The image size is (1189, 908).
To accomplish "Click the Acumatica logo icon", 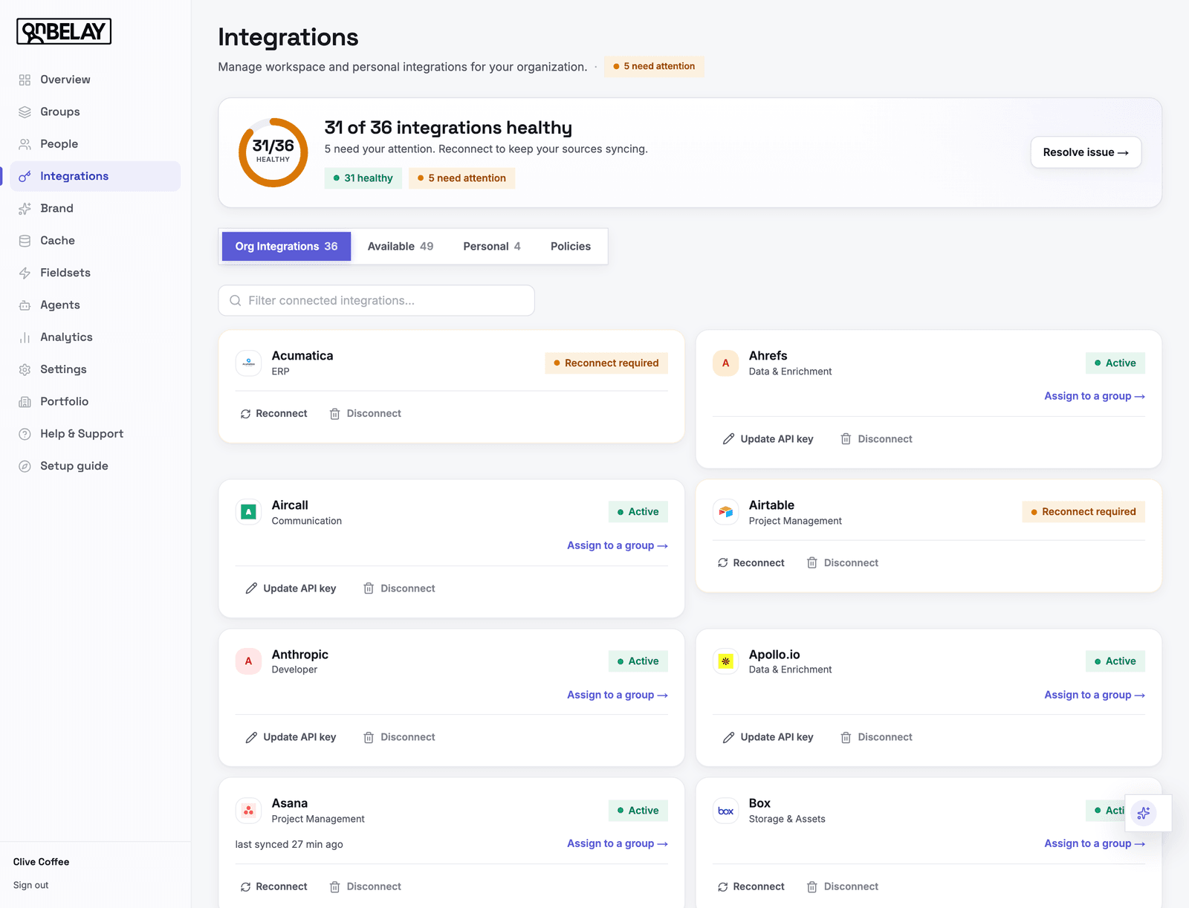I will click(248, 363).
